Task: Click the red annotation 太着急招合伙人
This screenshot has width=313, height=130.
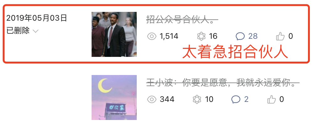Action: (x=235, y=52)
